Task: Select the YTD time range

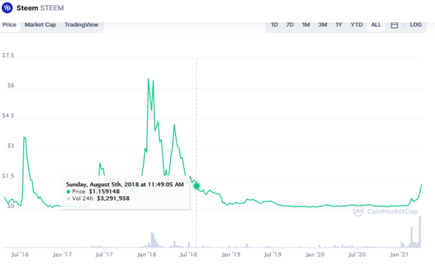Action: (x=356, y=25)
